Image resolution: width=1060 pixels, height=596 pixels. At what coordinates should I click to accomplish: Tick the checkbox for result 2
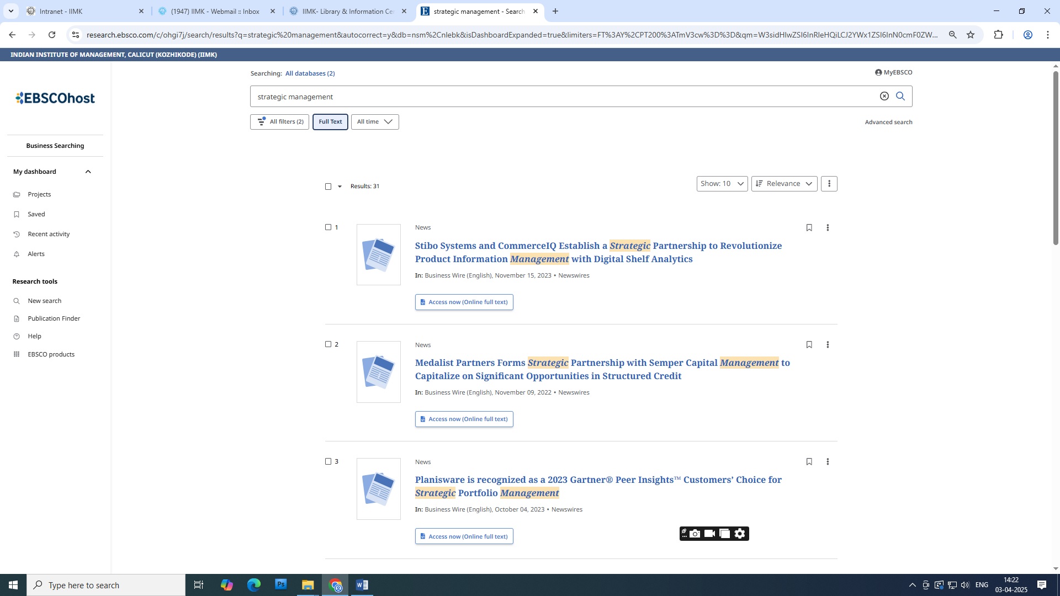pos(328,344)
